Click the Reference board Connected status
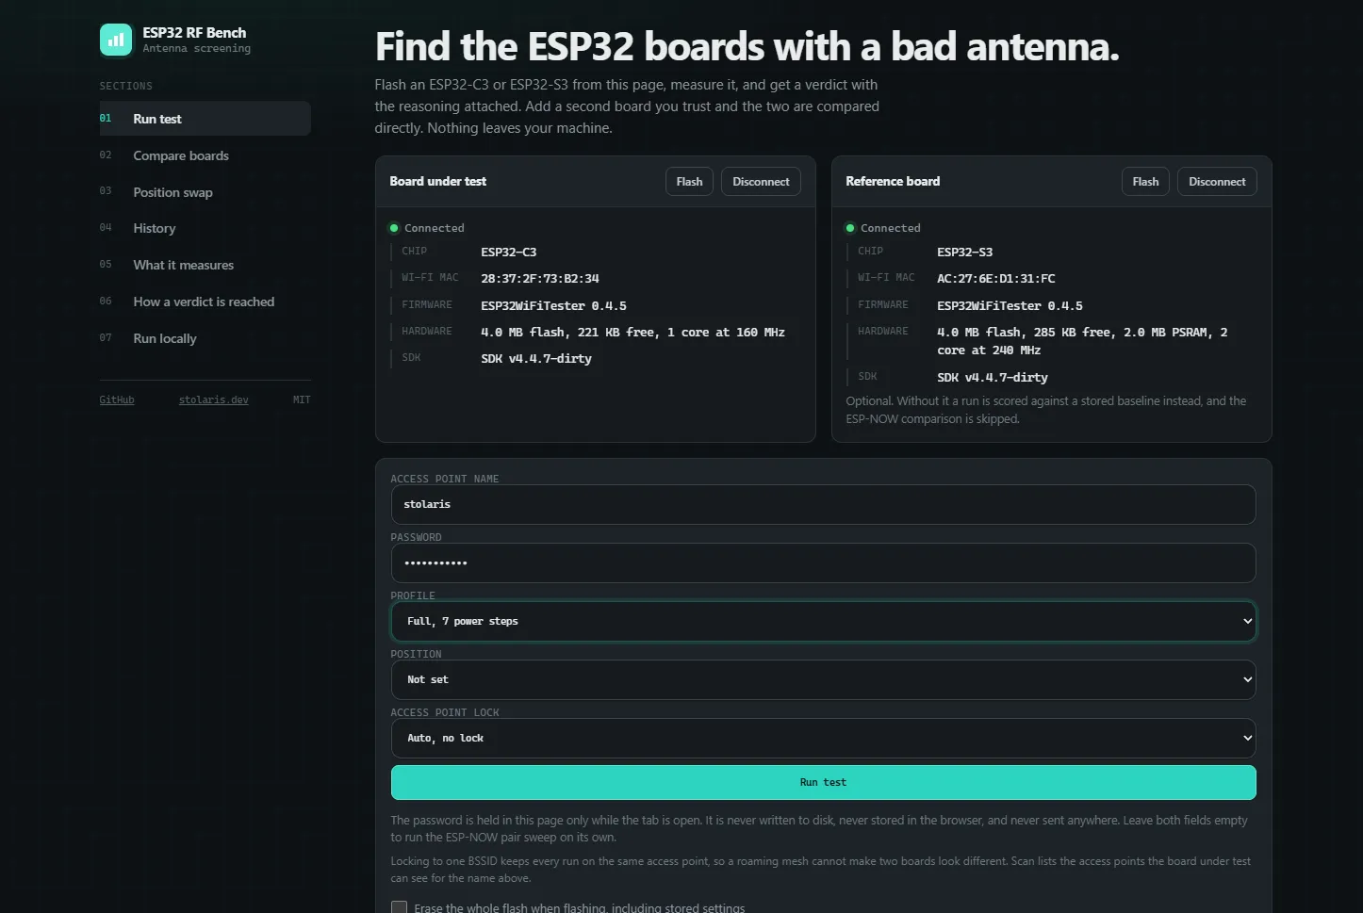This screenshot has width=1363, height=913. (x=882, y=228)
